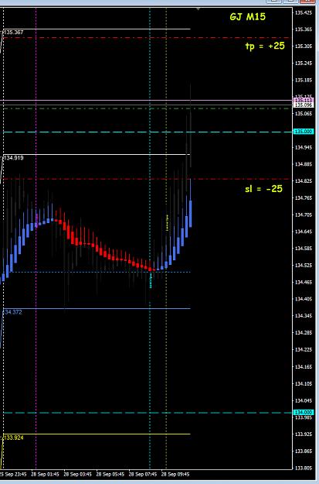This screenshot has width=319, height=484.
Task: Click the cyan 134.000 price tag
Action: pos(304,413)
